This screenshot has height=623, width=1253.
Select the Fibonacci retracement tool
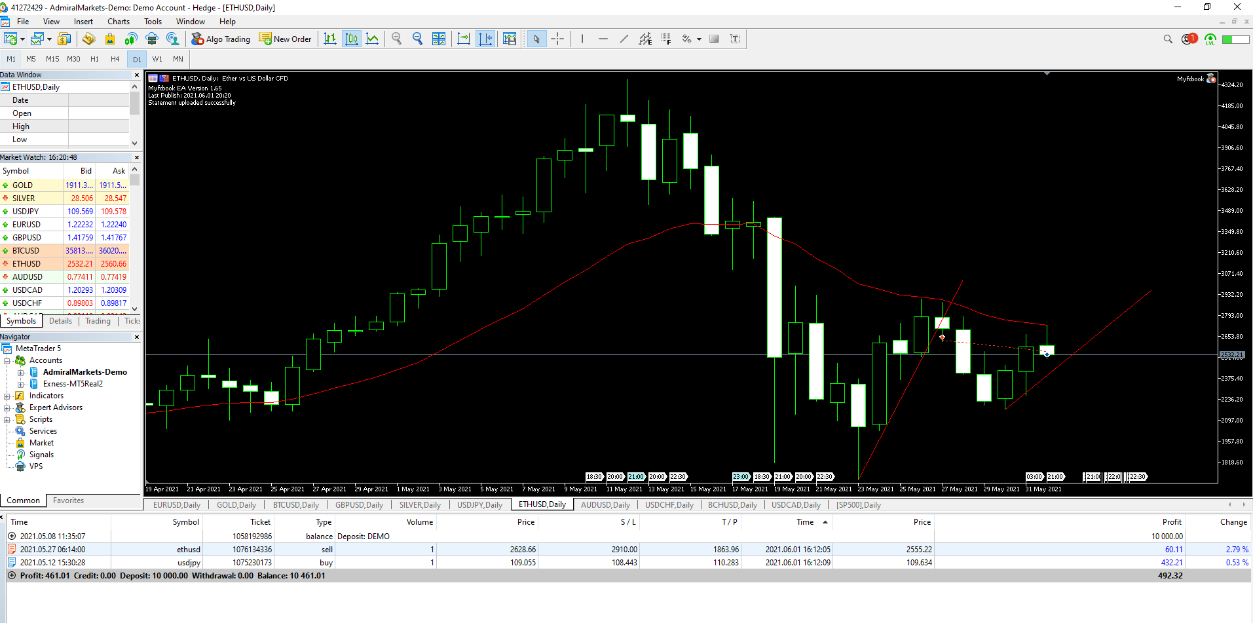[666, 39]
